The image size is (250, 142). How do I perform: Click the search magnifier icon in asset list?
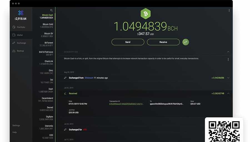(51, 10)
